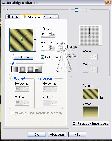Click the Bearbeiten... button
The width and height of the screenshot is (112, 141).
pos(23,57)
